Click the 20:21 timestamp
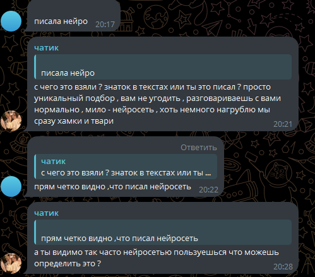The width and height of the screenshot is (315, 277). click(283, 124)
